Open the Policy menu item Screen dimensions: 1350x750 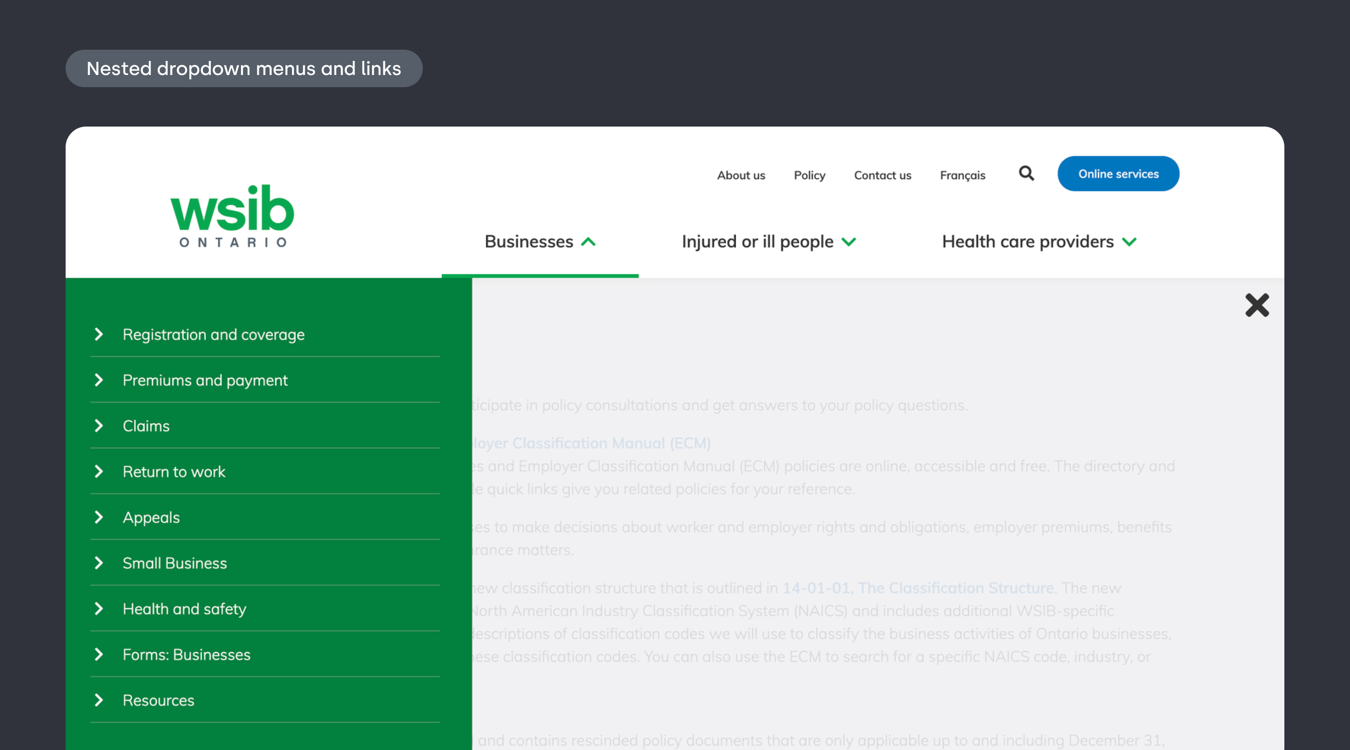pos(809,175)
